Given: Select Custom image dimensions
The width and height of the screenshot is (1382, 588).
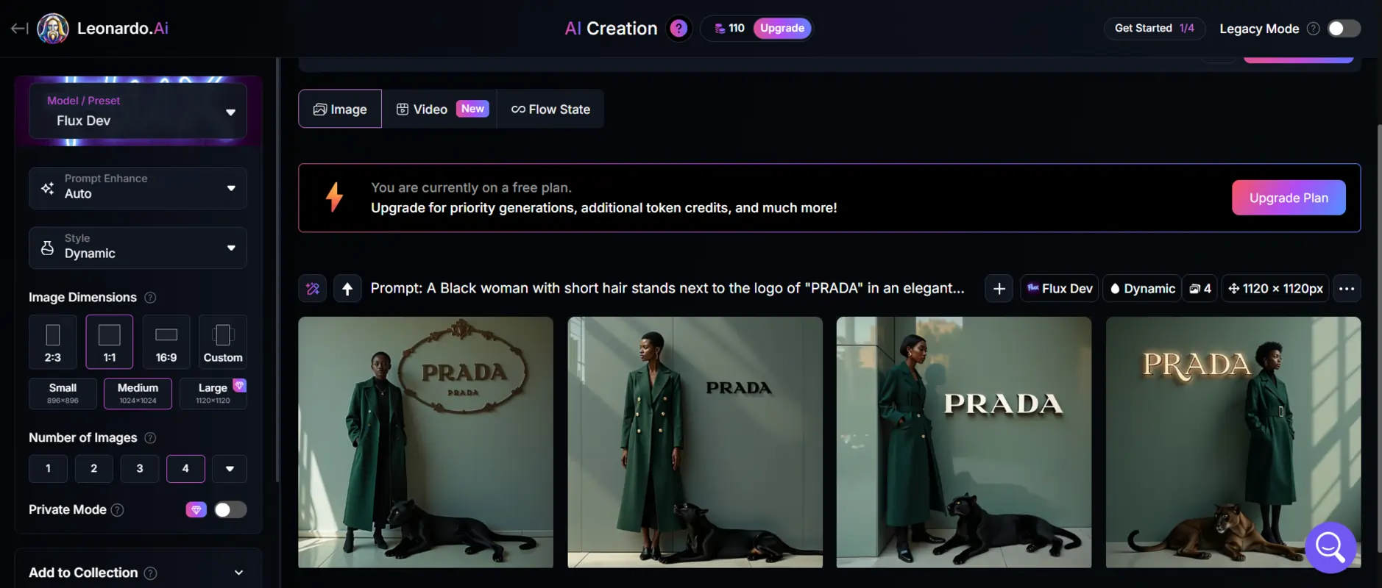Looking at the screenshot, I should [x=223, y=342].
